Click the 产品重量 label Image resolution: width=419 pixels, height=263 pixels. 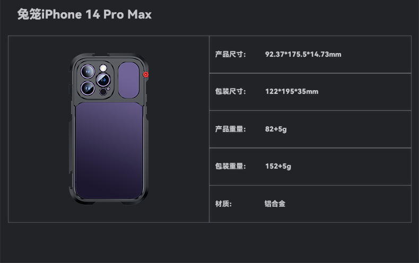point(230,129)
